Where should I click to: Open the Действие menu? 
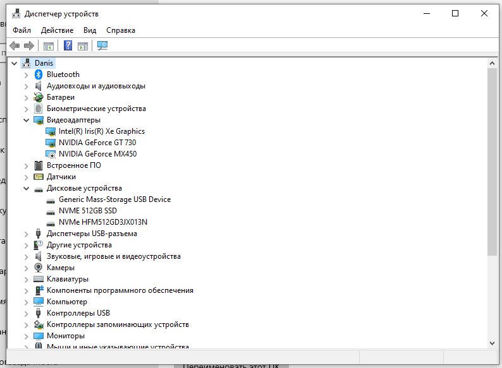(x=58, y=30)
